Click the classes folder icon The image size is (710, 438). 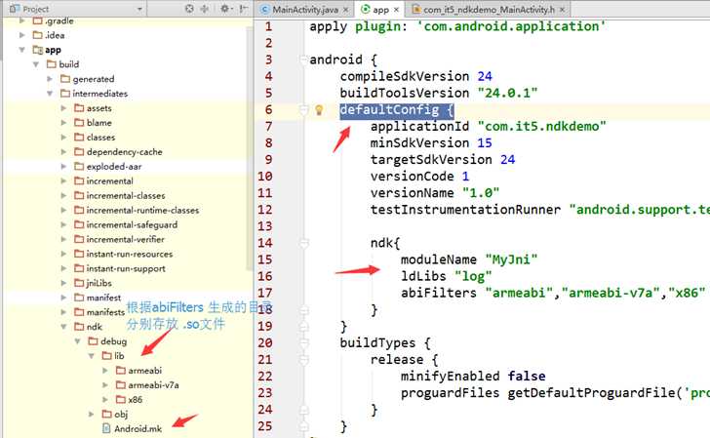coord(79,137)
